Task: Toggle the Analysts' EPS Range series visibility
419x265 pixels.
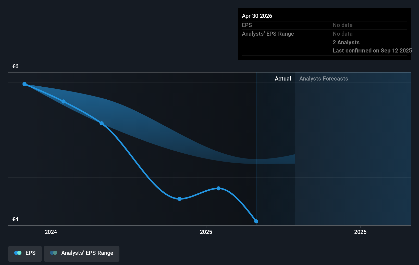Action: point(82,253)
